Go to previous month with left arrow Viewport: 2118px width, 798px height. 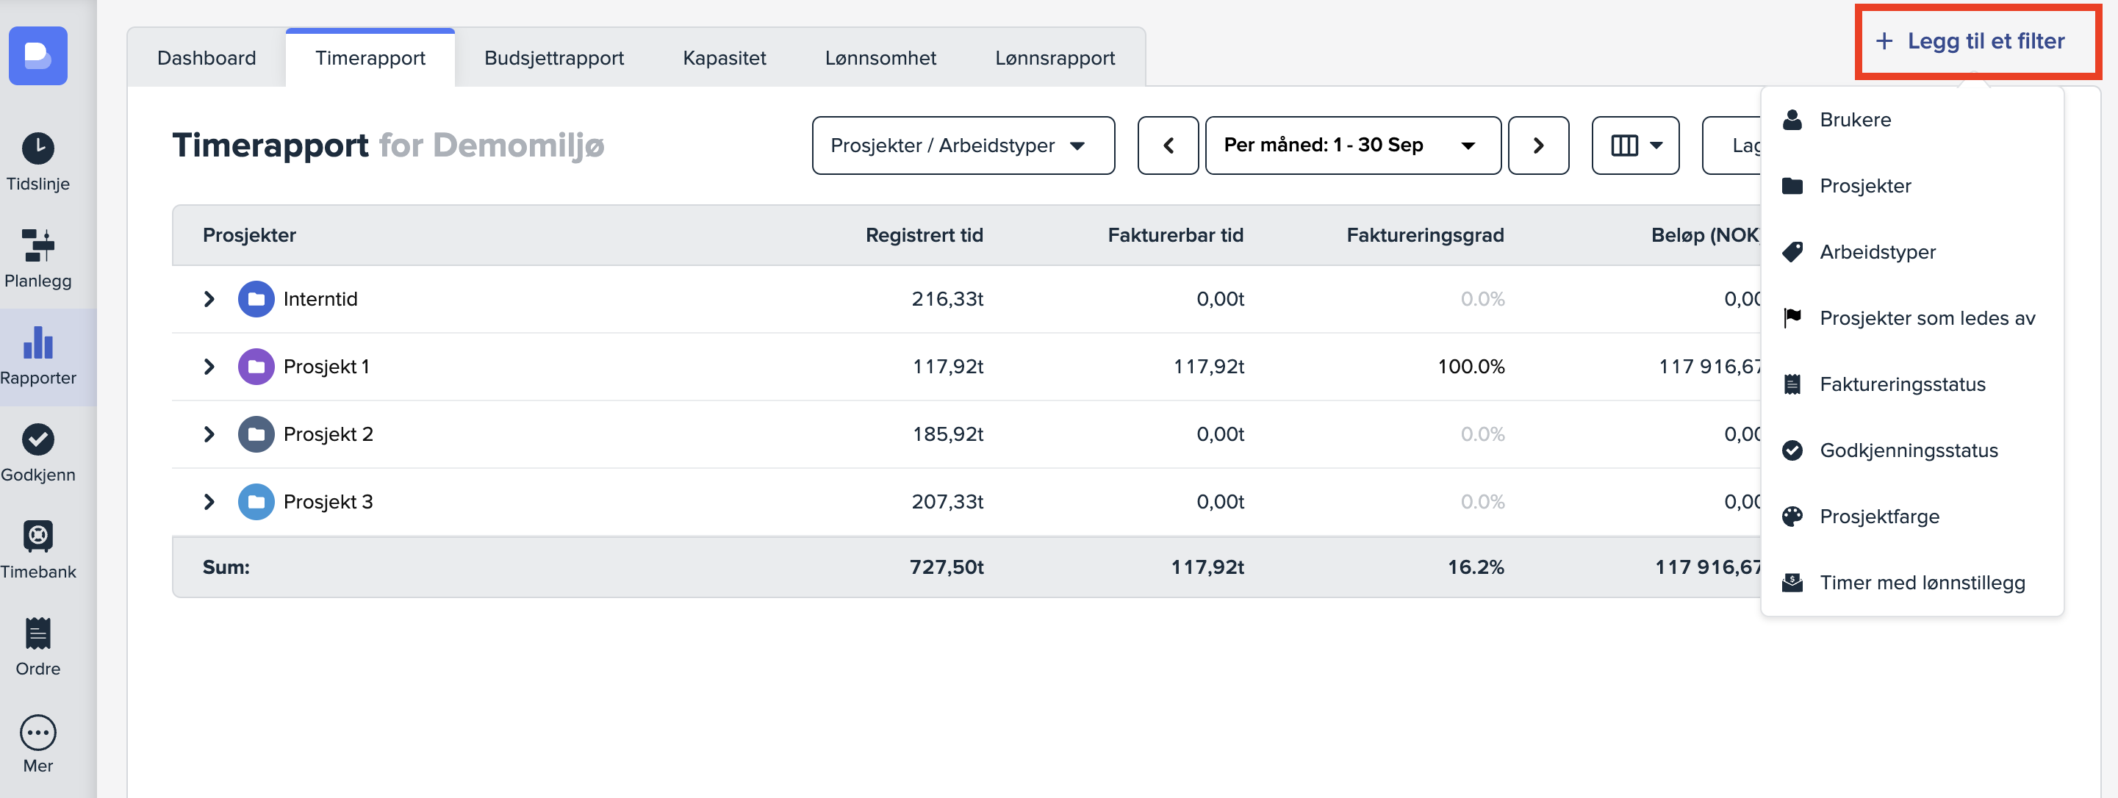point(1168,145)
